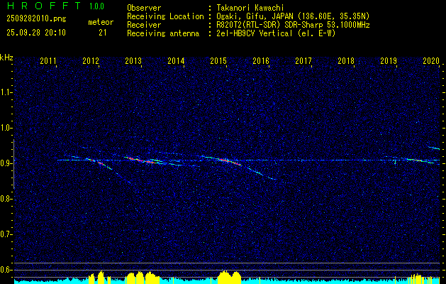The height and width of the screenshot is (284, 446).
Task: Click time axis label 2019
Action: 389,61
